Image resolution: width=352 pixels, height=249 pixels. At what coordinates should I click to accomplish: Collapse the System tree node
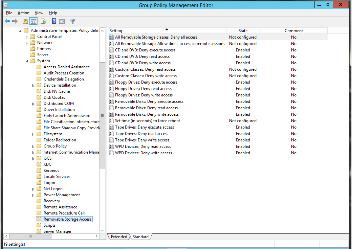coord(27,61)
